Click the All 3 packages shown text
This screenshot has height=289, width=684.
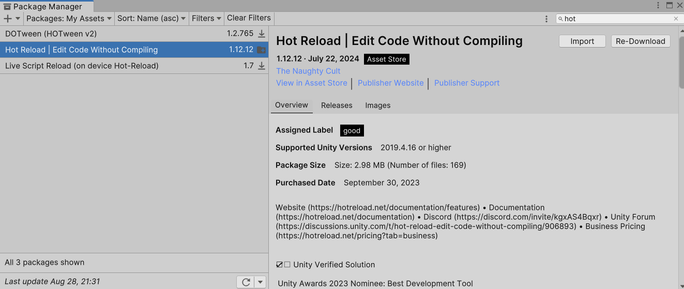pos(44,262)
